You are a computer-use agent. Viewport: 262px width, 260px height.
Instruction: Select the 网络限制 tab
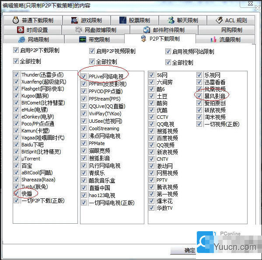34,40
